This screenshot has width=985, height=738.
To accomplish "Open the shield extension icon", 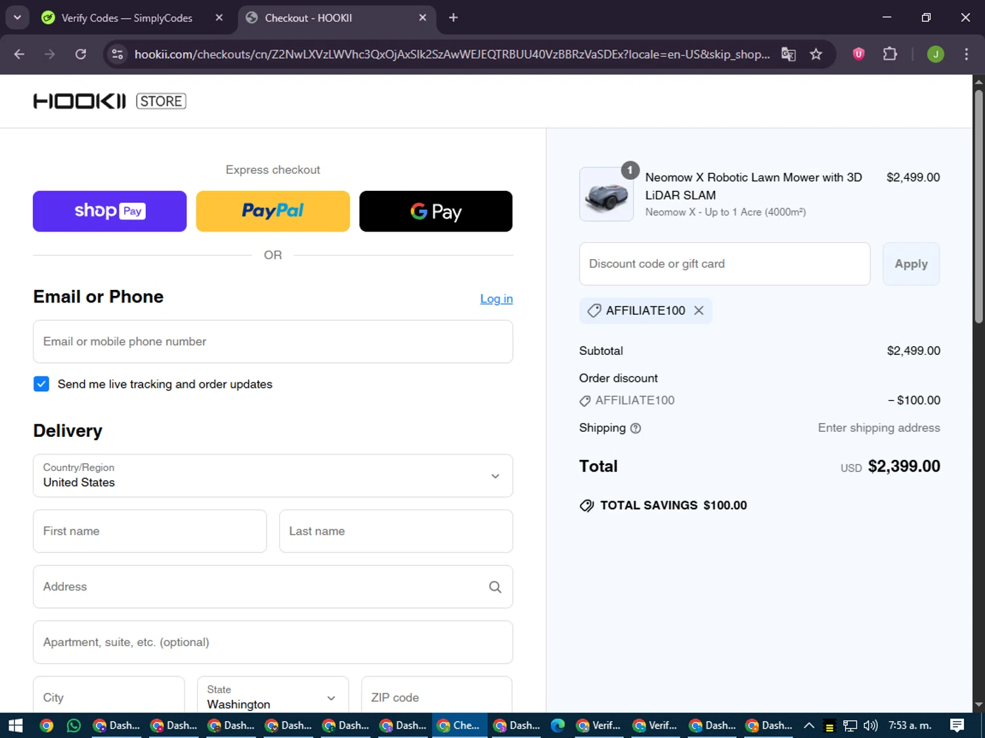I will [x=858, y=54].
